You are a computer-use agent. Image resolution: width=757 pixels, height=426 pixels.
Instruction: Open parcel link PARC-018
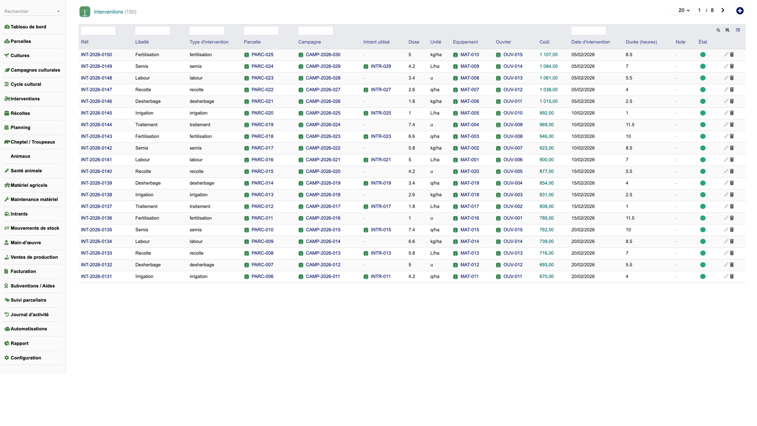click(x=262, y=137)
